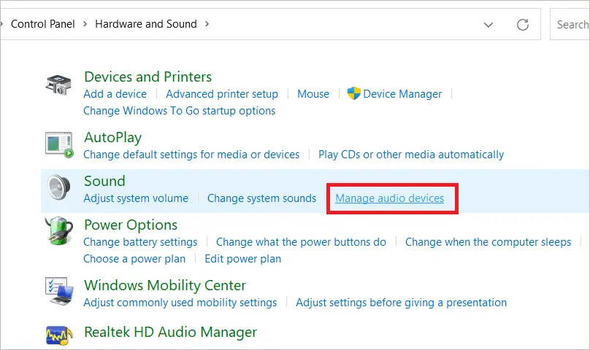Image resolution: width=590 pixels, height=350 pixels.
Task: Open the address bar history dropdown
Action: point(489,25)
